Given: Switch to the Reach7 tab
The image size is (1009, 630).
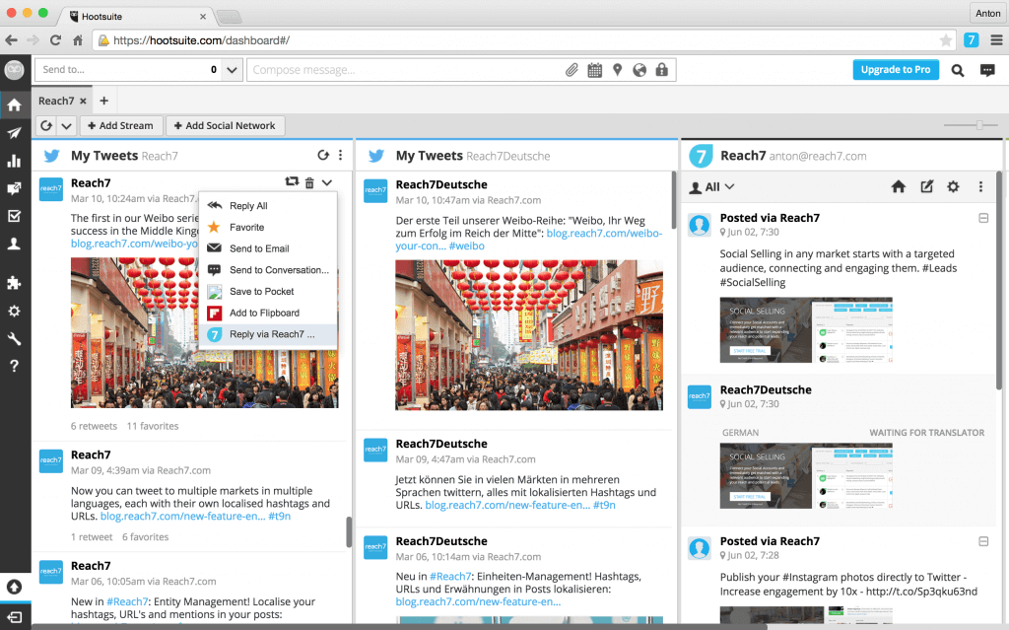Looking at the screenshot, I should click(x=54, y=100).
